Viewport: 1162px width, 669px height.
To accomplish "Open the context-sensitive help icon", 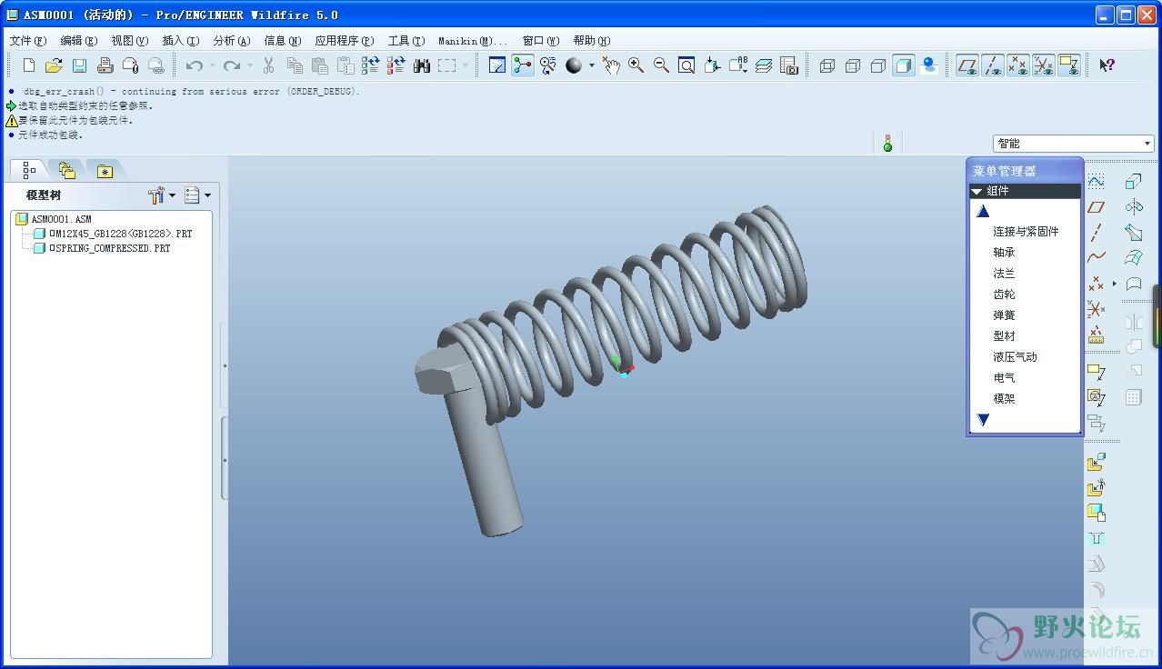I will point(1107,65).
